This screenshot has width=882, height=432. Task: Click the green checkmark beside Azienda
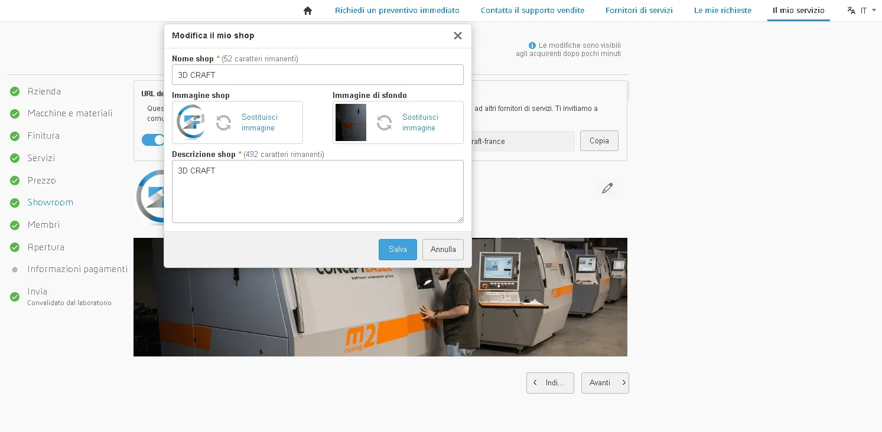pyautogui.click(x=15, y=91)
